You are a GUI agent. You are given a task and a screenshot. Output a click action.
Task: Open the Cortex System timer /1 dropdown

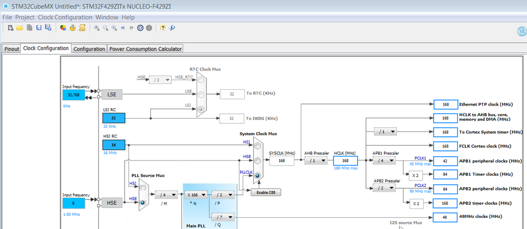(x=385, y=132)
